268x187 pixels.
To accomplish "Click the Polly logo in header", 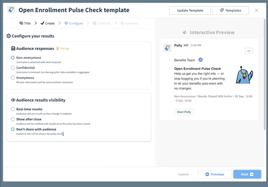I will (12, 10).
